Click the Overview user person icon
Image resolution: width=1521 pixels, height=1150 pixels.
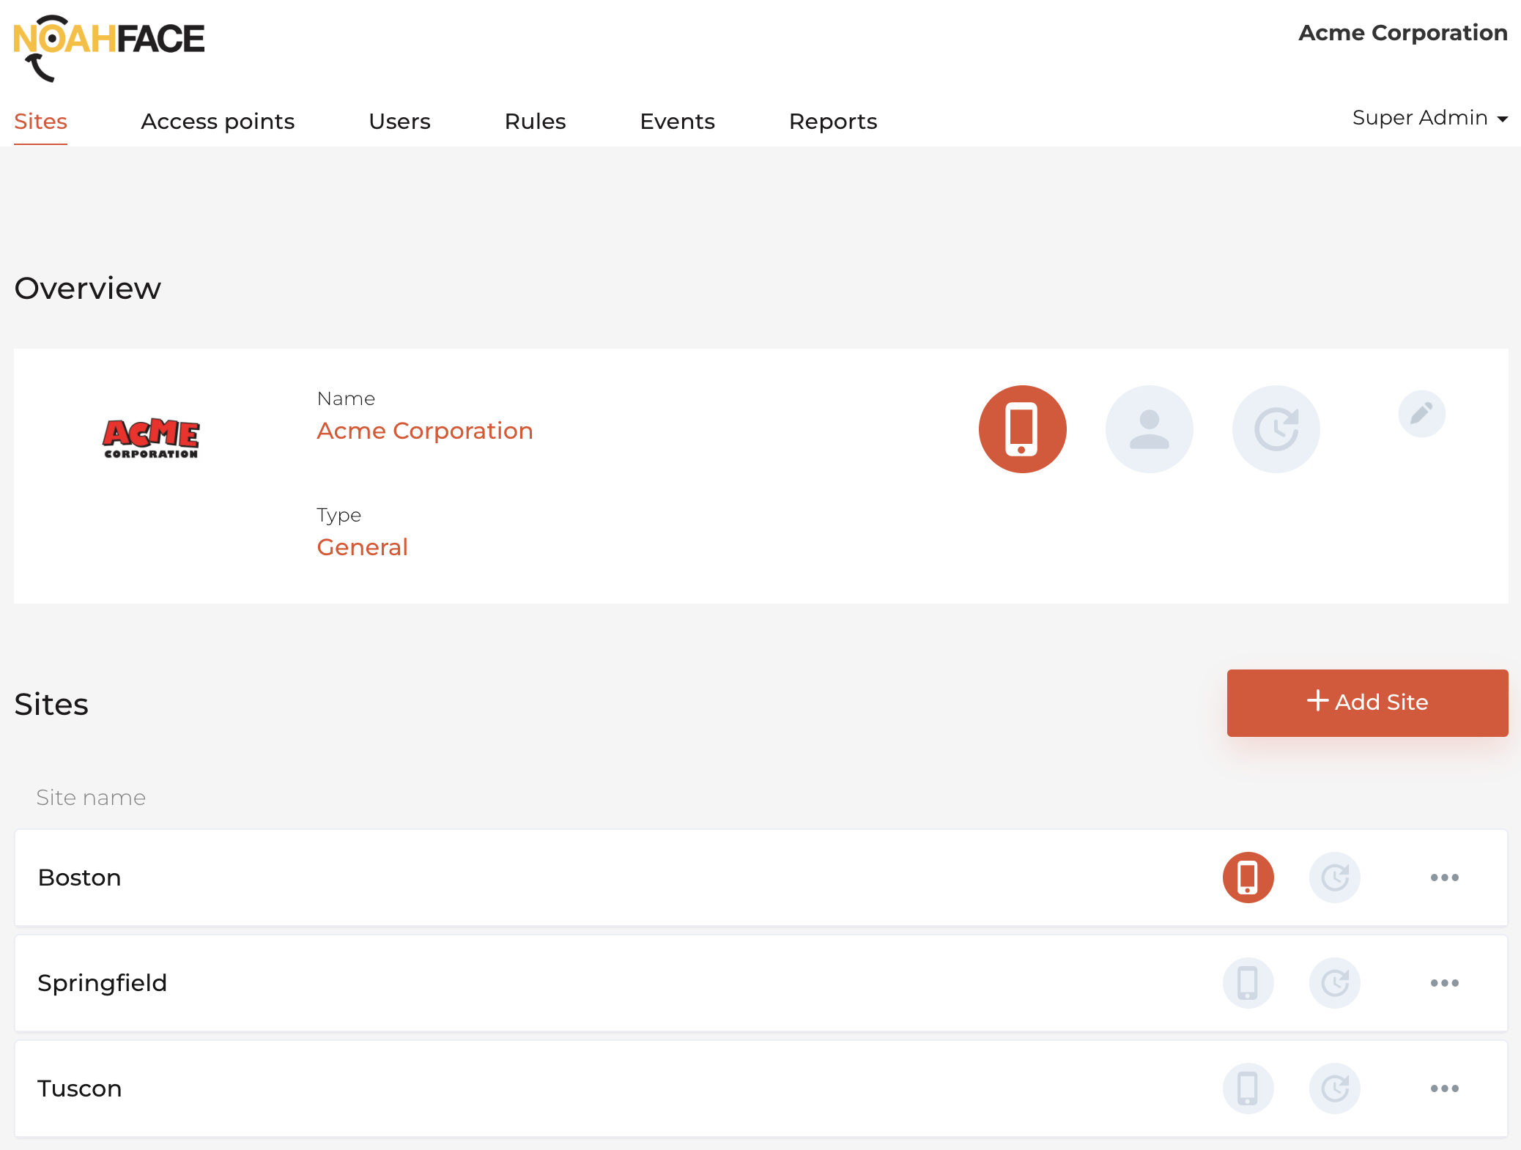pyautogui.click(x=1149, y=429)
